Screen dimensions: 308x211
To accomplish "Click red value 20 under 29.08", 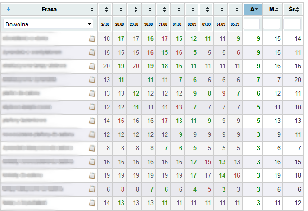I will (136, 66).
